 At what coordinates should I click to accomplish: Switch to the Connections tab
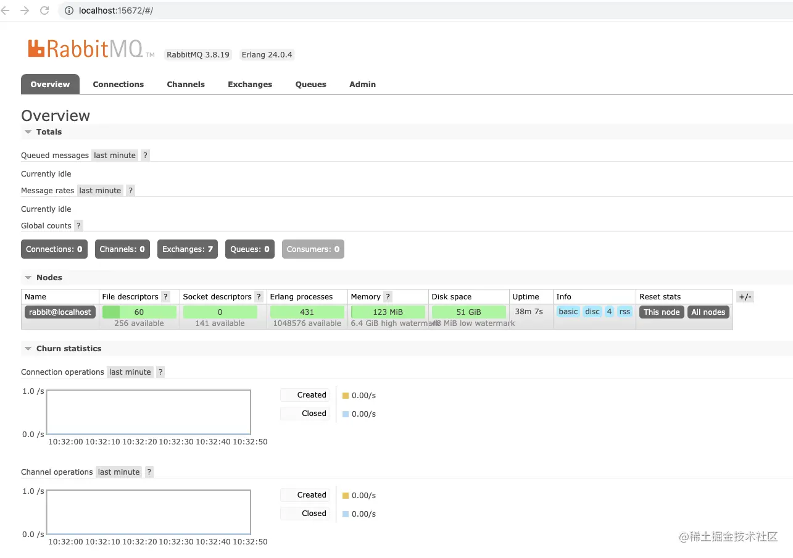[118, 85]
